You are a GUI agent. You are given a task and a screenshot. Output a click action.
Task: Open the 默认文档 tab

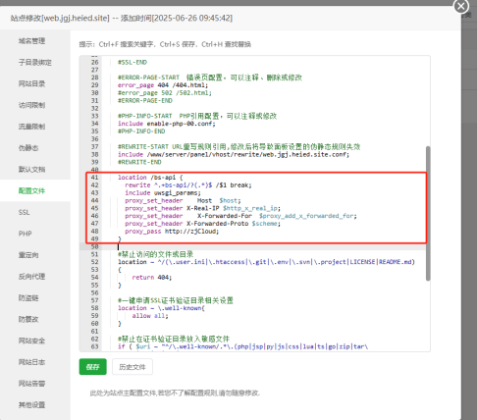click(31, 170)
